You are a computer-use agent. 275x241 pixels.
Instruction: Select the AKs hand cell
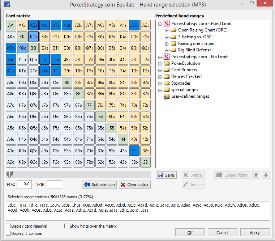[22, 25]
